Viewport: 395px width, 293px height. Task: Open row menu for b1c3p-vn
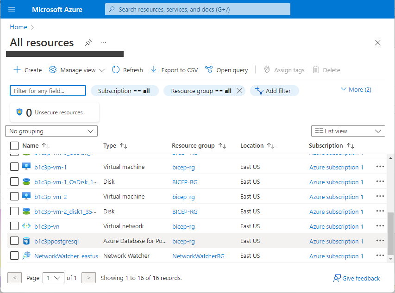coord(380,226)
